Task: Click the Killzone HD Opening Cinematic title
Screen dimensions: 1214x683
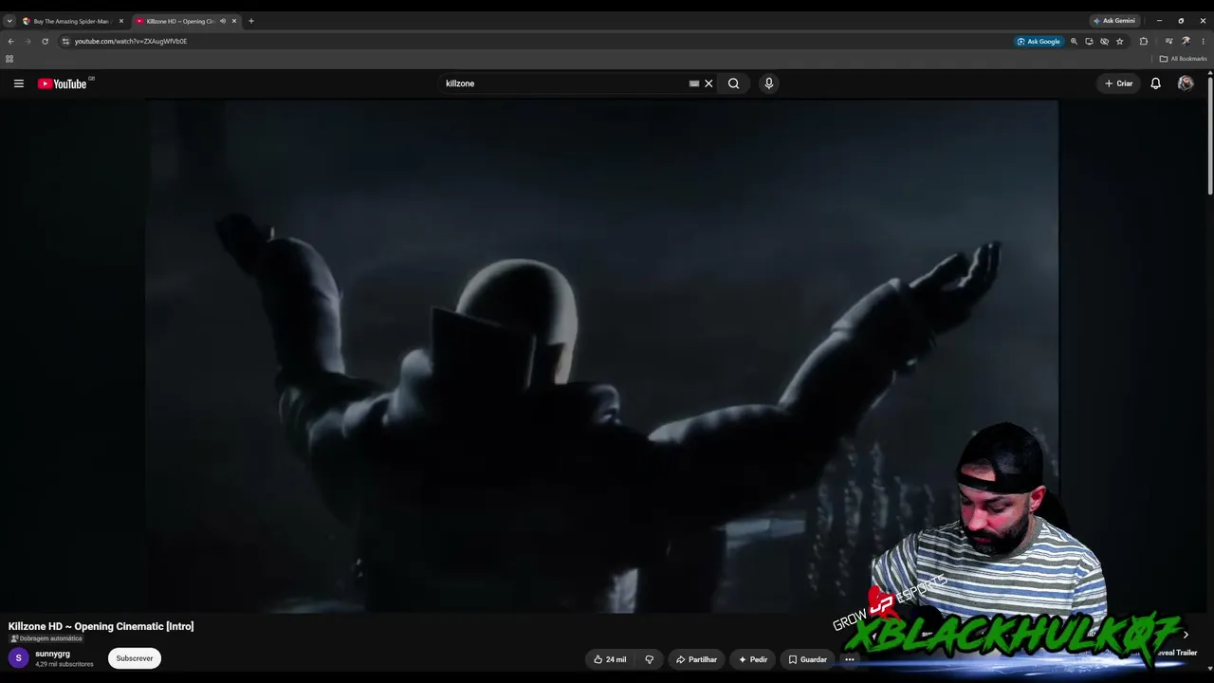Action: click(x=101, y=626)
